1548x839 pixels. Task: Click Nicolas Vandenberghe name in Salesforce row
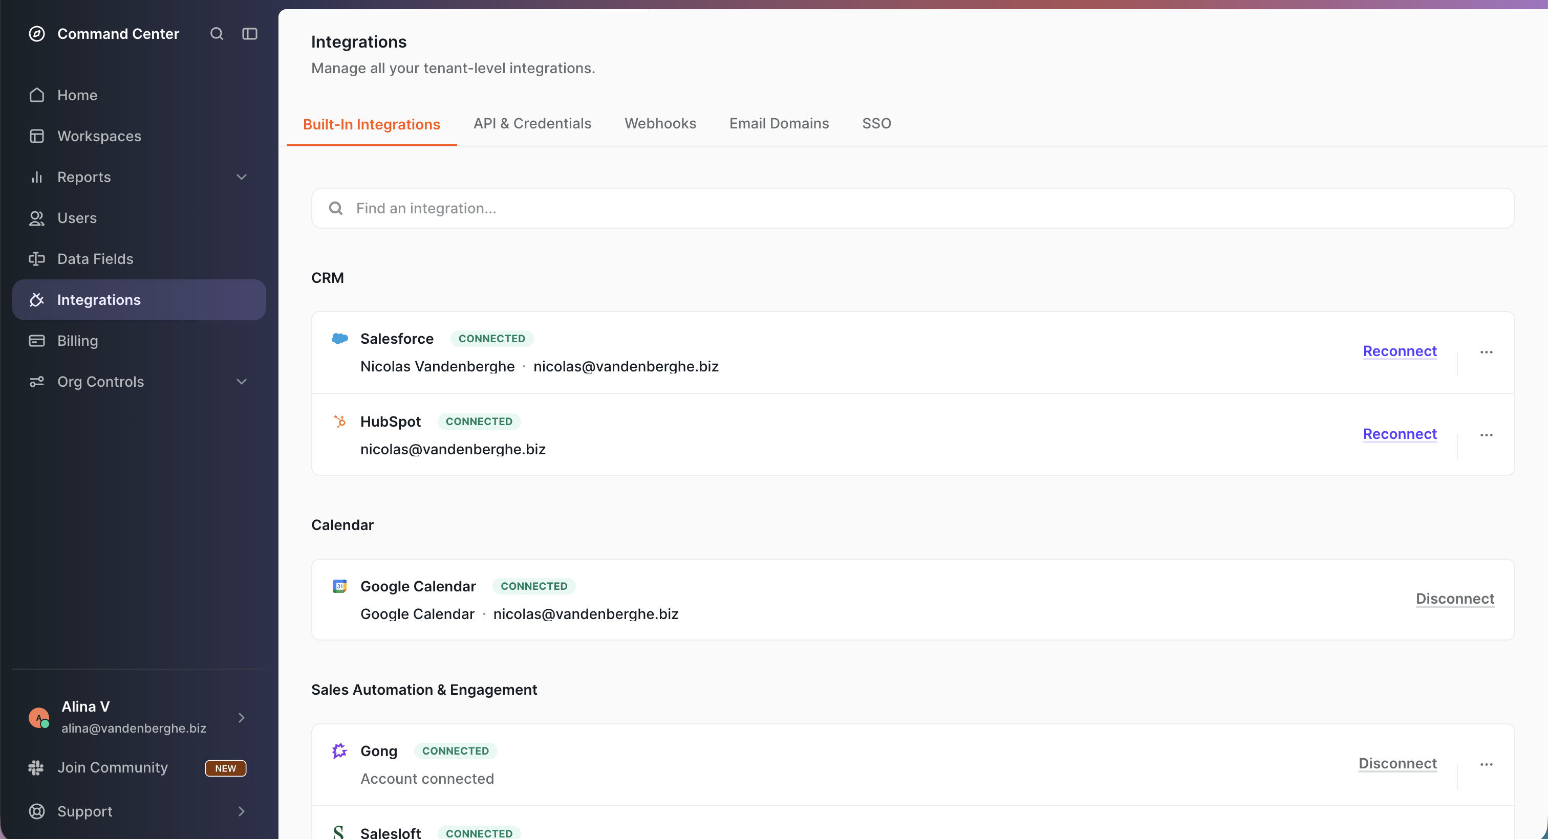tap(438, 366)
